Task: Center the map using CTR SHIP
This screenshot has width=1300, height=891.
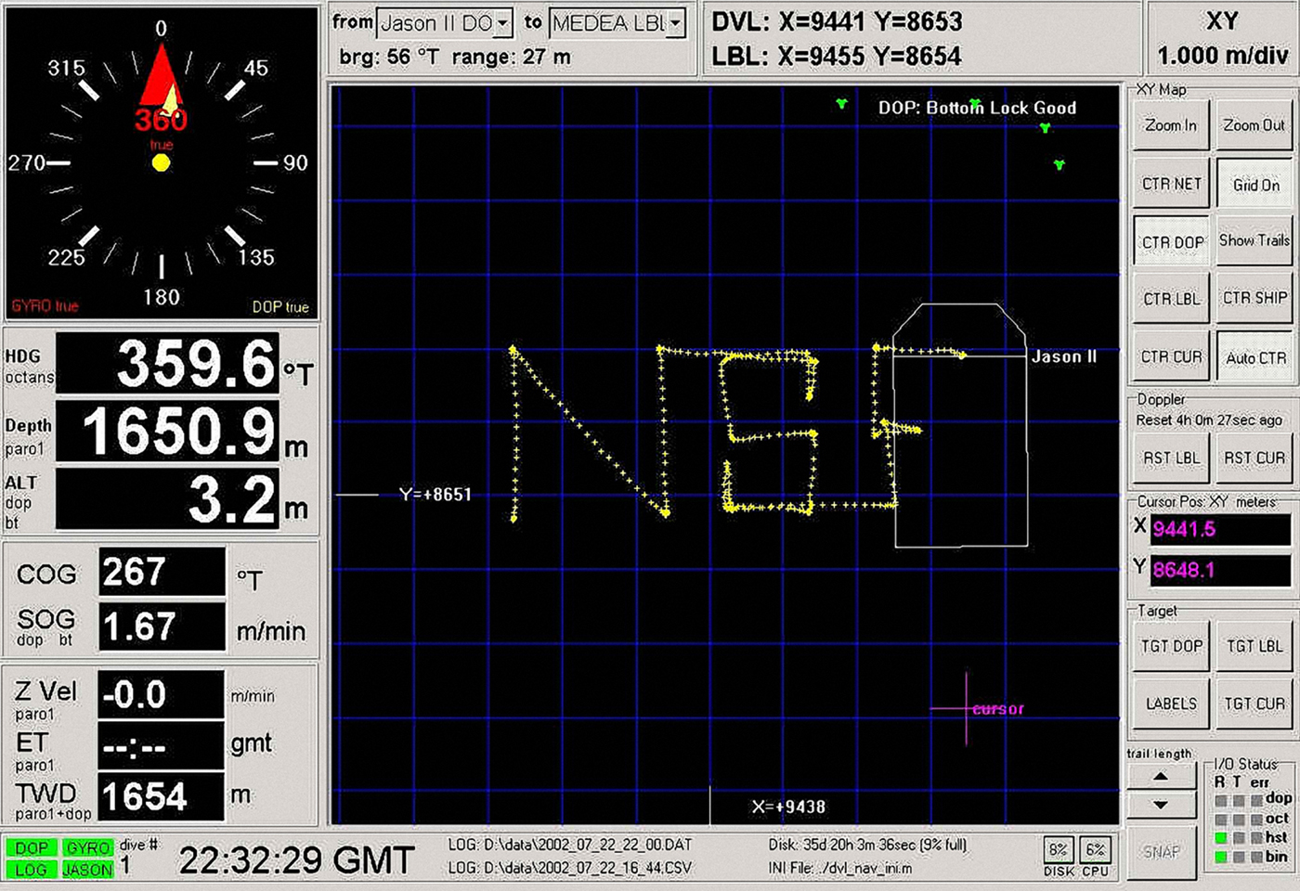Action: 1254,298
